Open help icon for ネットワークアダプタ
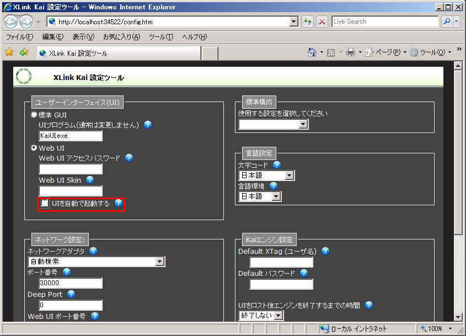 coord(93,251)
